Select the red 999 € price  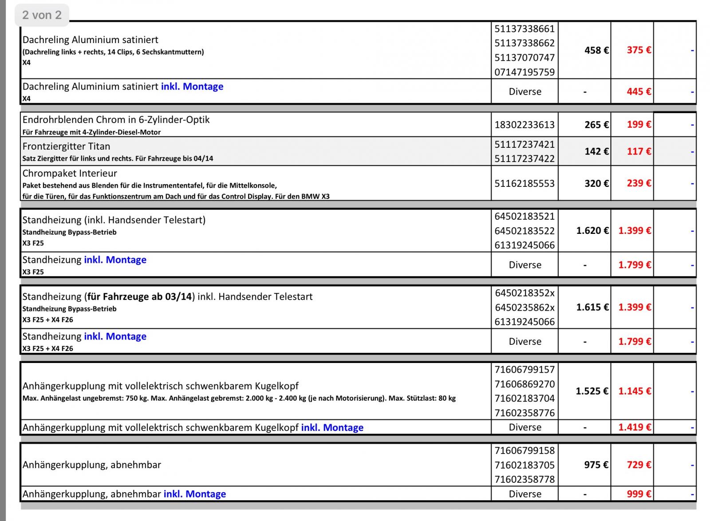(639, 494)
